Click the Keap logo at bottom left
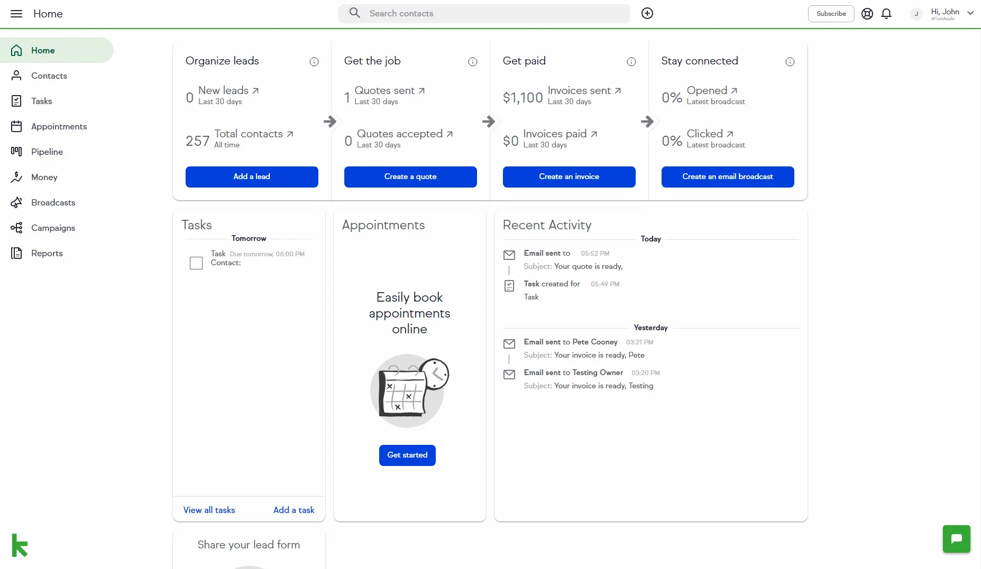The width and height of the screenshot is (981, 569). [x=20, y=545]
